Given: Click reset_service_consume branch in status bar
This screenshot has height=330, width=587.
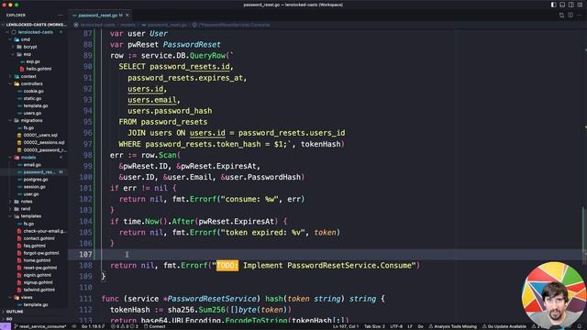Looking at the screenshot, I should 40,326.
